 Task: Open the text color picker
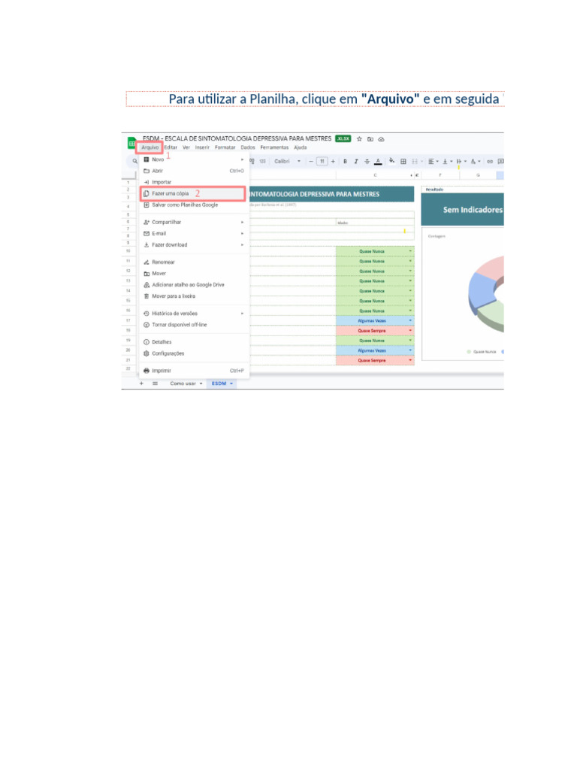pyautogui.click(x=378, y=161)
